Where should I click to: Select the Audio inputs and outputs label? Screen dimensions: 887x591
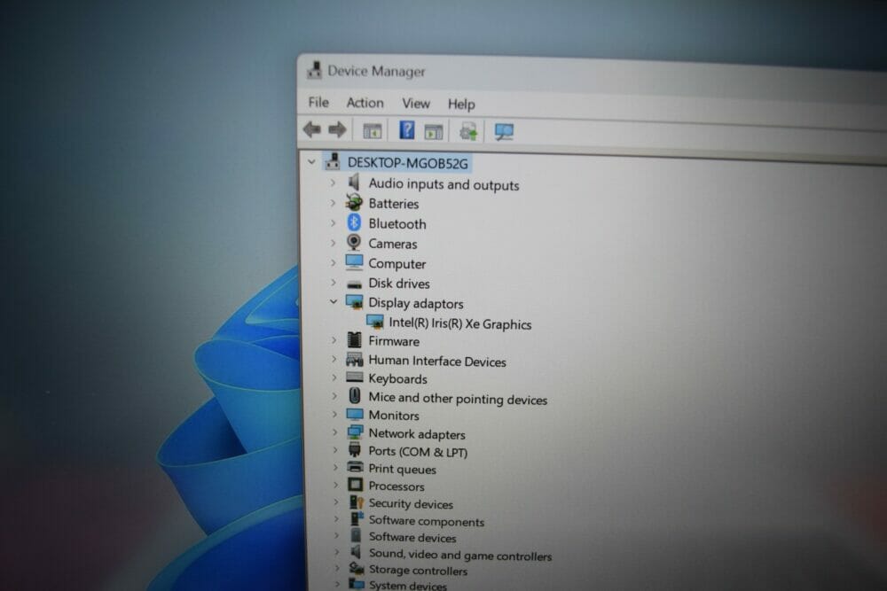(x=443, y=184)
